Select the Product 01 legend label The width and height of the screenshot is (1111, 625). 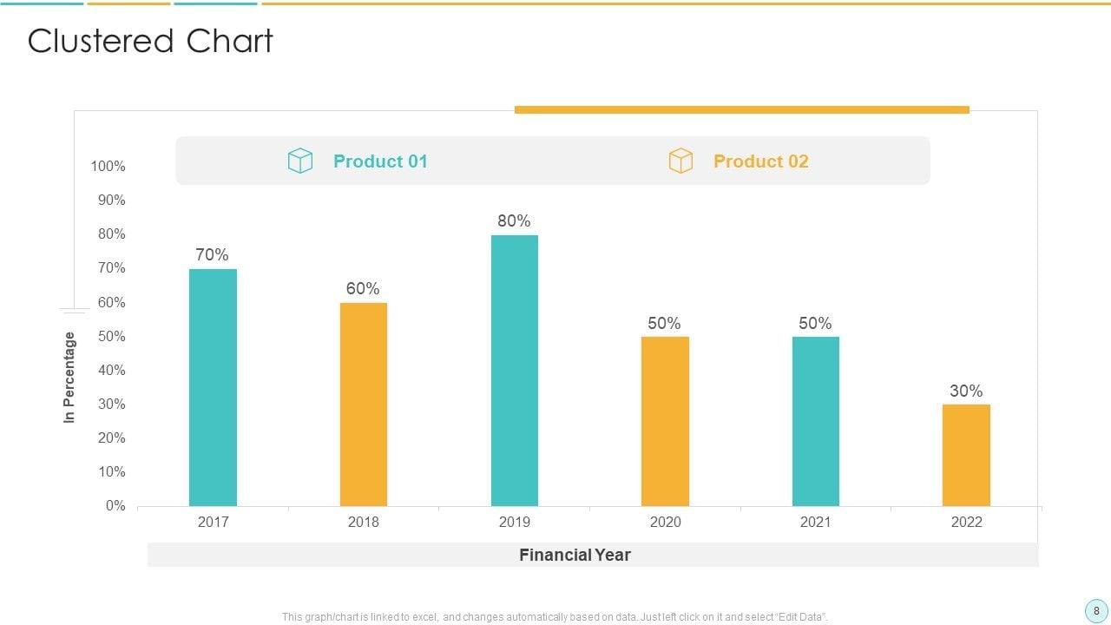[x=380, y=161]
